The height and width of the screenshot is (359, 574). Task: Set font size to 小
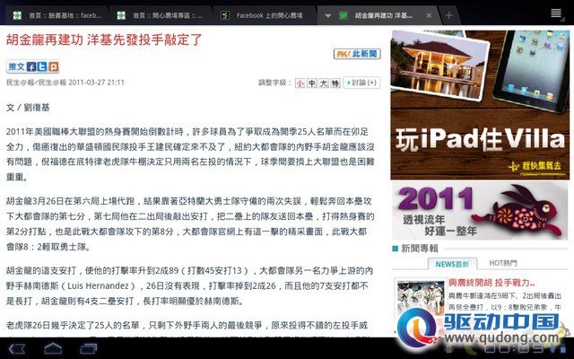click(x=300, y=83)
